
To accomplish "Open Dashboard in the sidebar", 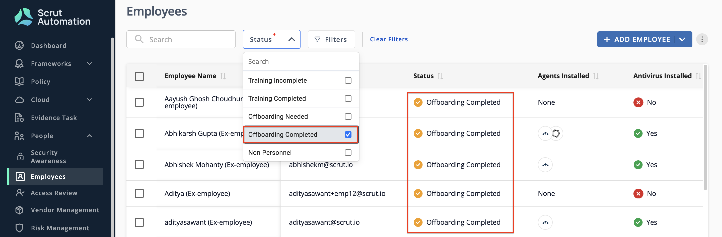I will pos(49,46).
